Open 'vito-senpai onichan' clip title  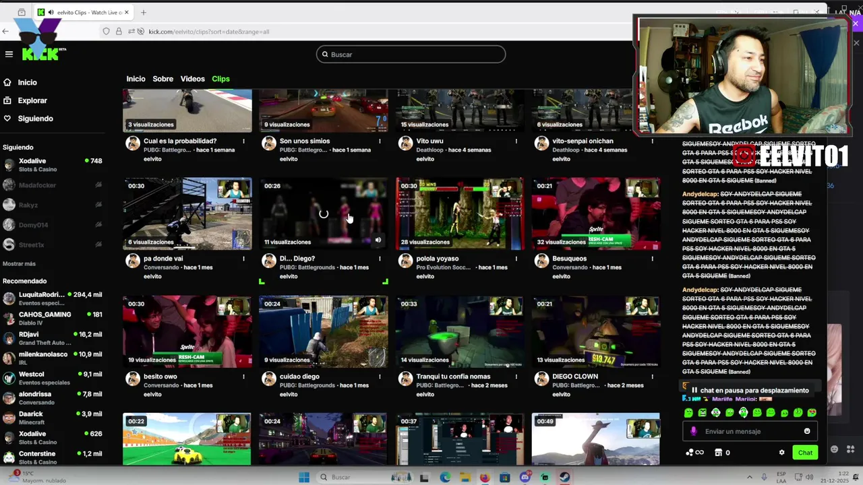point(583,141)
